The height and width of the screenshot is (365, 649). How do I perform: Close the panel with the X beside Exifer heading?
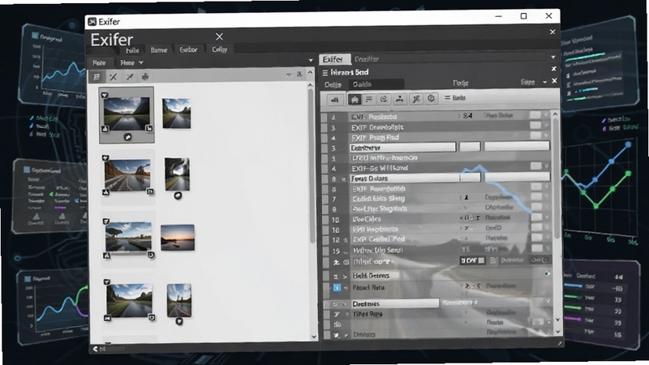(x=219, y=36)
